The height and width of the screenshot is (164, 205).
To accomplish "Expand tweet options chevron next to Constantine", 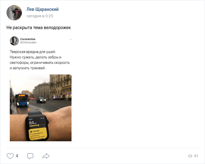I will tap(71, 40).
